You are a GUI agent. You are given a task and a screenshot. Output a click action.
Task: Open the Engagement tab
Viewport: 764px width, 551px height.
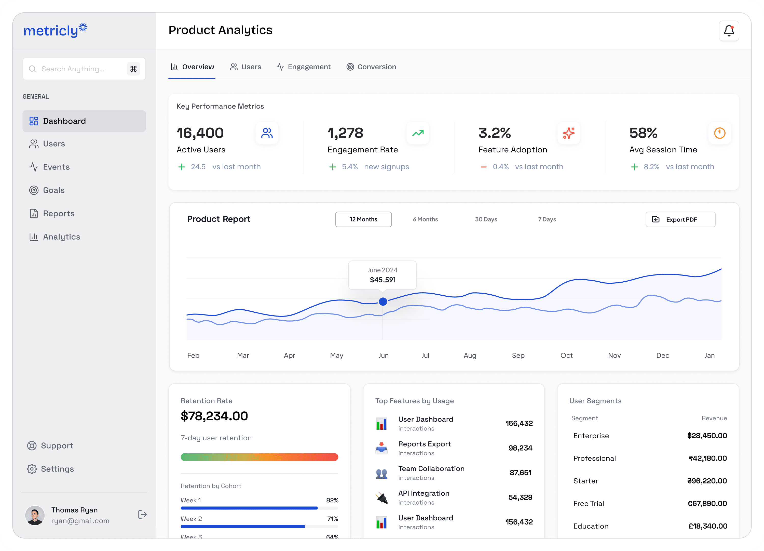pos(304,67)
